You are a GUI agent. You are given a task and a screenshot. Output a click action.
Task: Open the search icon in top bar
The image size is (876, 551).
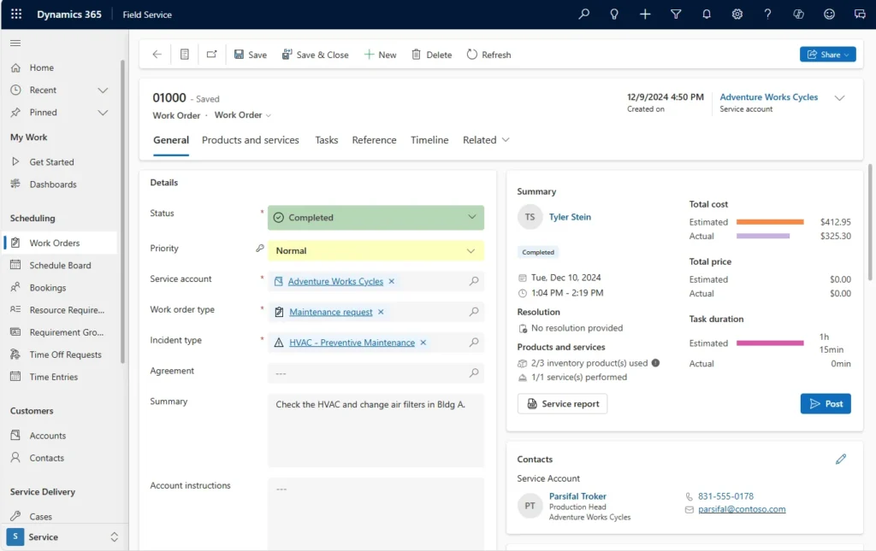[x=584, y=15]
